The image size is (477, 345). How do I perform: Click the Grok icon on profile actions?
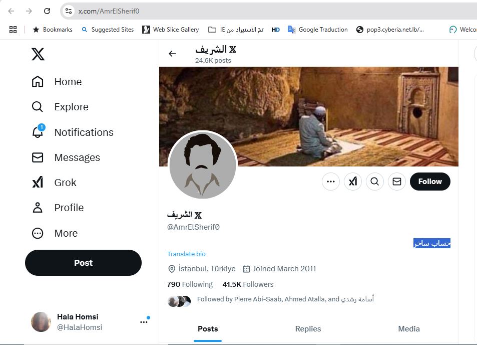(353, 182)
